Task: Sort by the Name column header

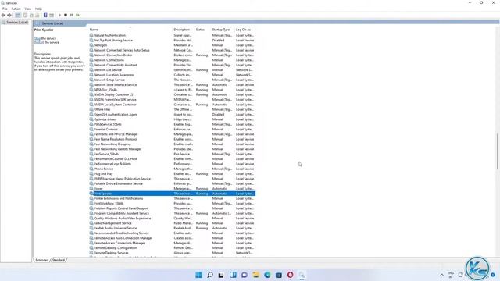Action: pyautogui.click(x=130, y=30)
